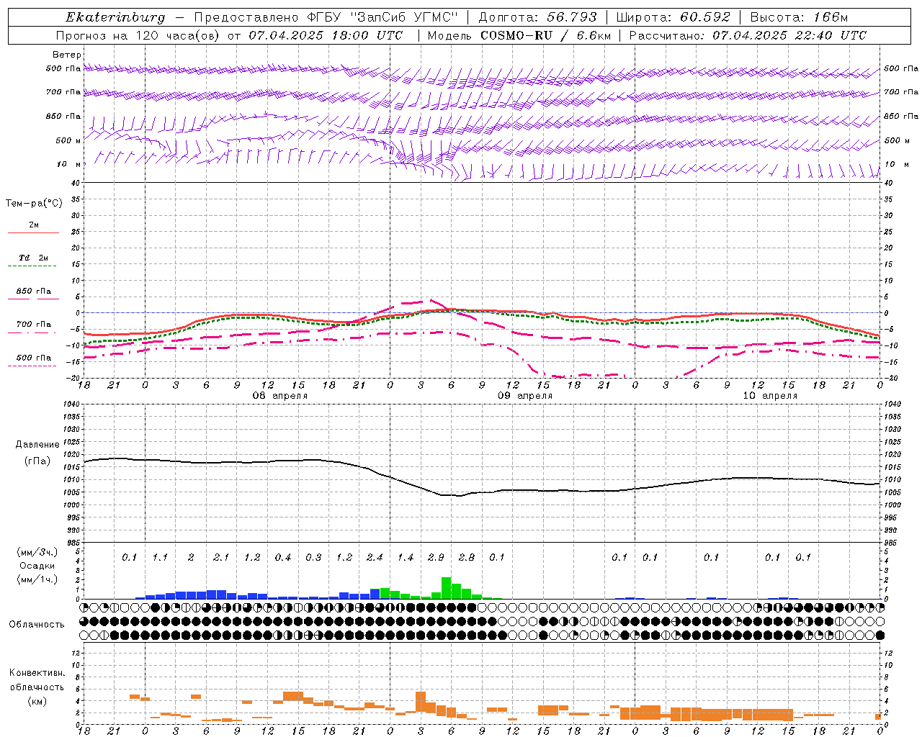Click the '700 гПа' temperature legend entry
Screen dimensions: 922x737
pos(34,324)
